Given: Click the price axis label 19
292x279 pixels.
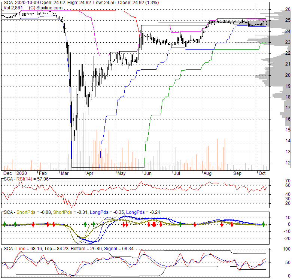Looking at the screenshot, I should (288, 86).
